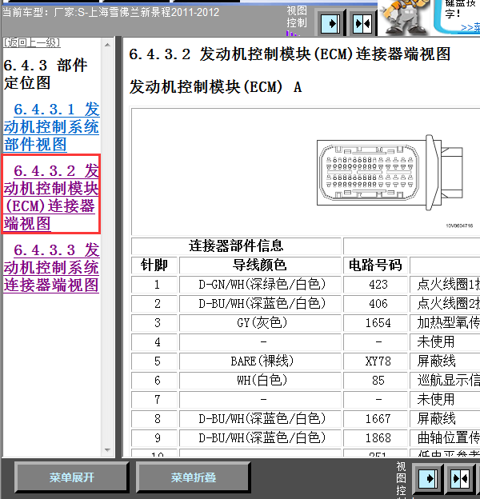Go back via 返回上一级 link
Image resolution: width=480 pixels, height=499 pixels.
click(32, 42)
